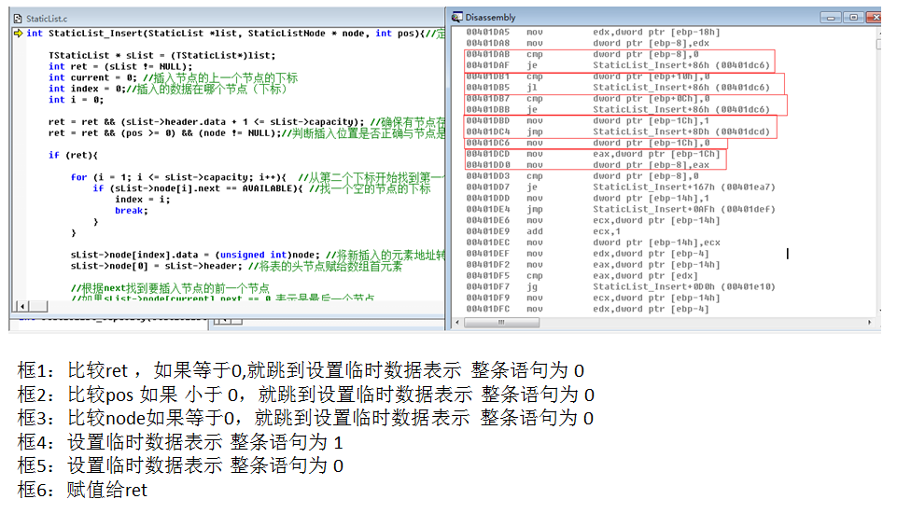Click the mov instruction at address 00401DBD
Viewport: 897px width, 513px height.
click(x=587, y=120)
